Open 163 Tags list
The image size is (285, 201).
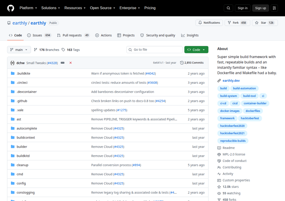tap(71, 50)
